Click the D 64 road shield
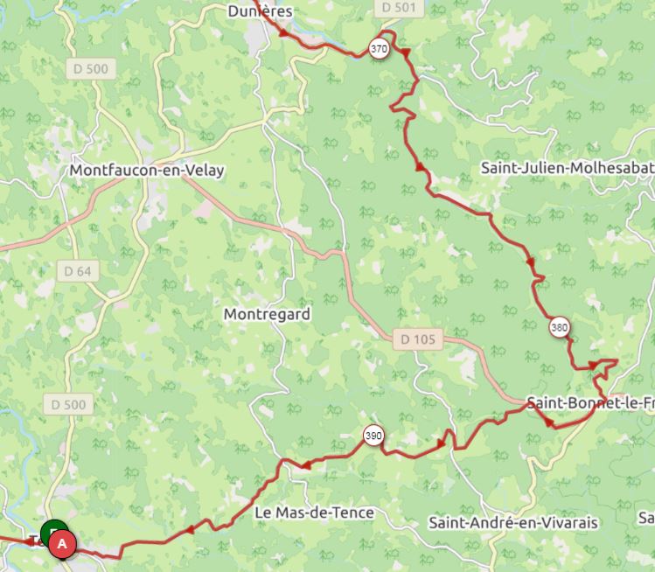Screen dimensions: 655x572 click(x=78, y=271)
